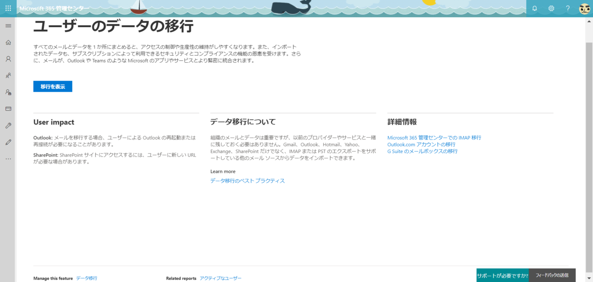593x282 pixels.
Task: Open Groups icon in the sidebar
Action: coord(8,76)
